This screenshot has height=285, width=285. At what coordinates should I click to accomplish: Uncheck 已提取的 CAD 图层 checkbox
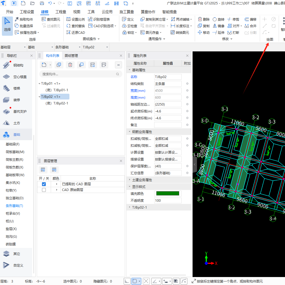click(x=44, y=184)
